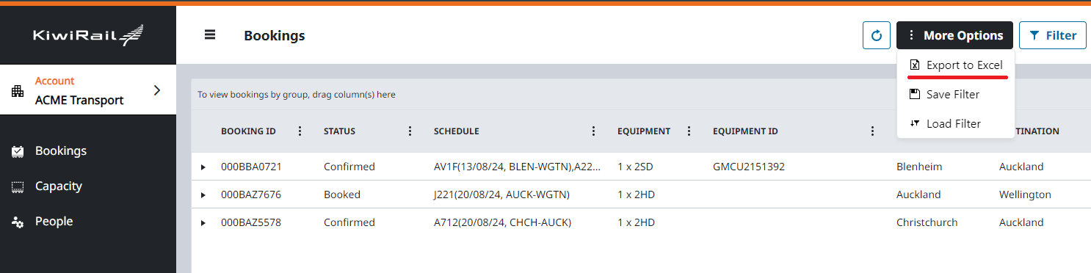This screenshot has height=273, width=1091.
Task: Toggle the hamburger sidebar menu icon
Action: coord(210,34)
